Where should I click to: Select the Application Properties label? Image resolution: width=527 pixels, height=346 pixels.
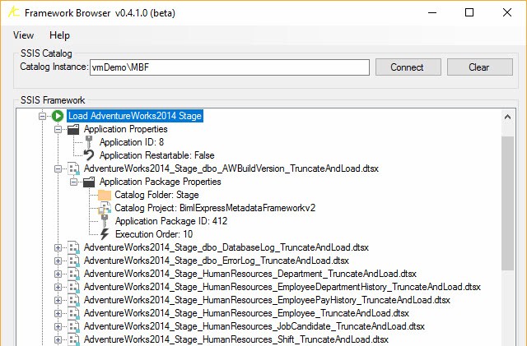(126, 129)
